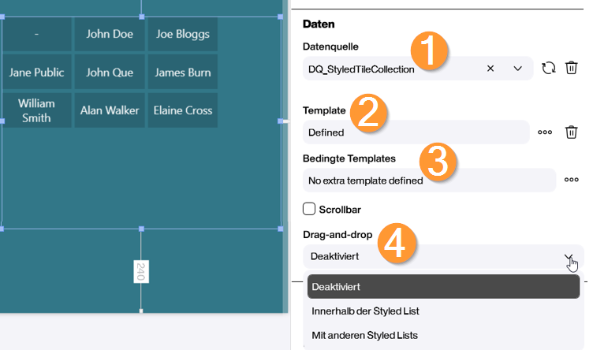Click the William Smith tile
Image resolution: width=593 pixels, height=350 pixels.
point(36,110)
